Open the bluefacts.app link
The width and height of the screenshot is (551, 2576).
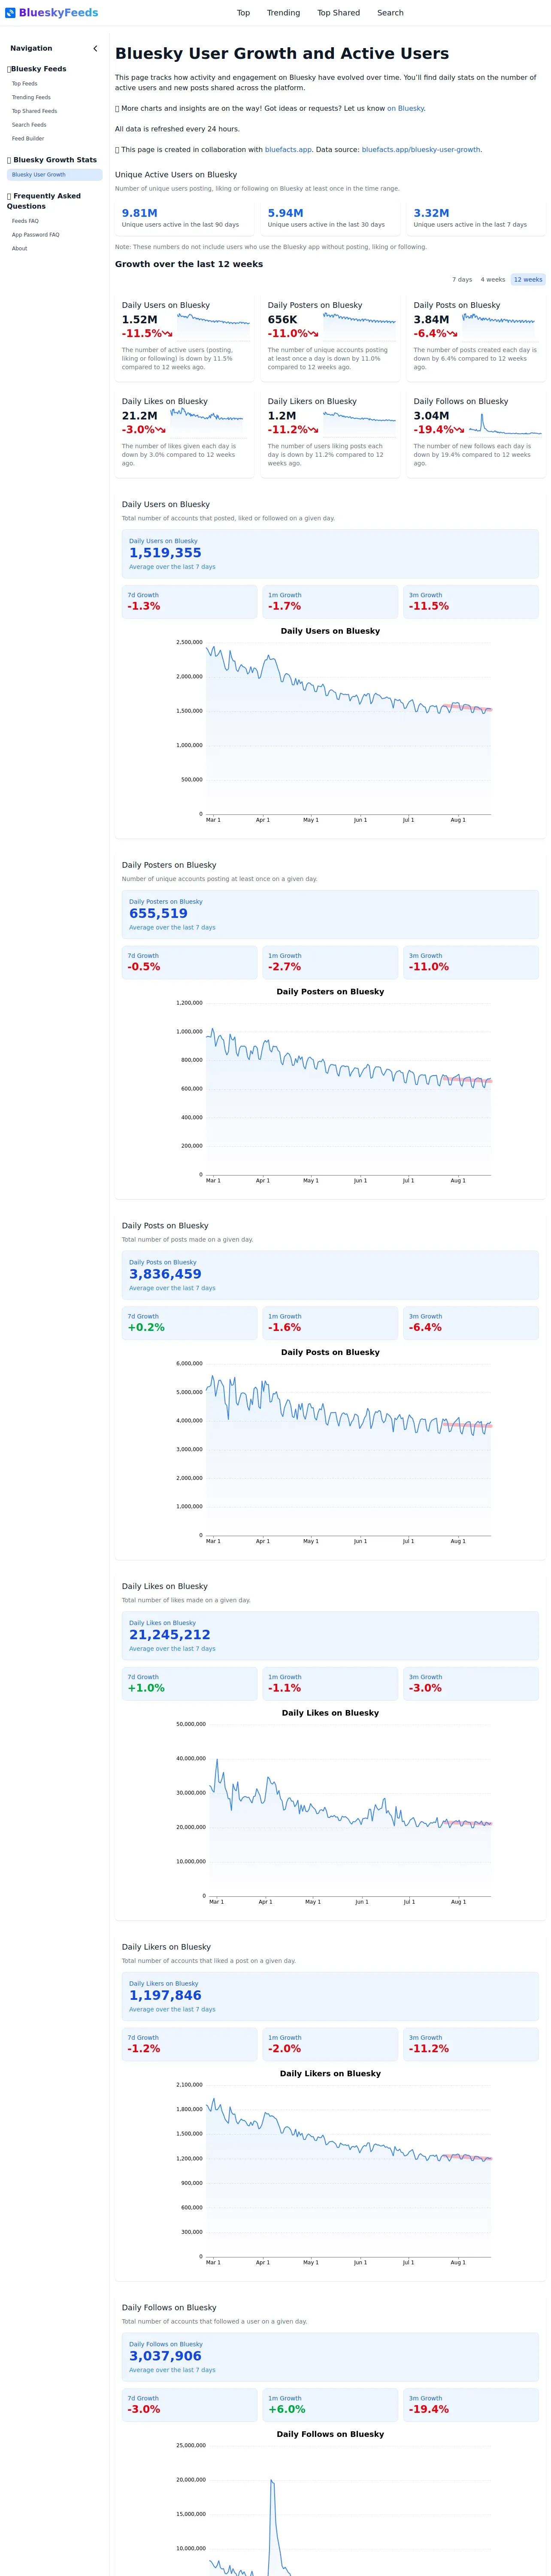(288, 150)
